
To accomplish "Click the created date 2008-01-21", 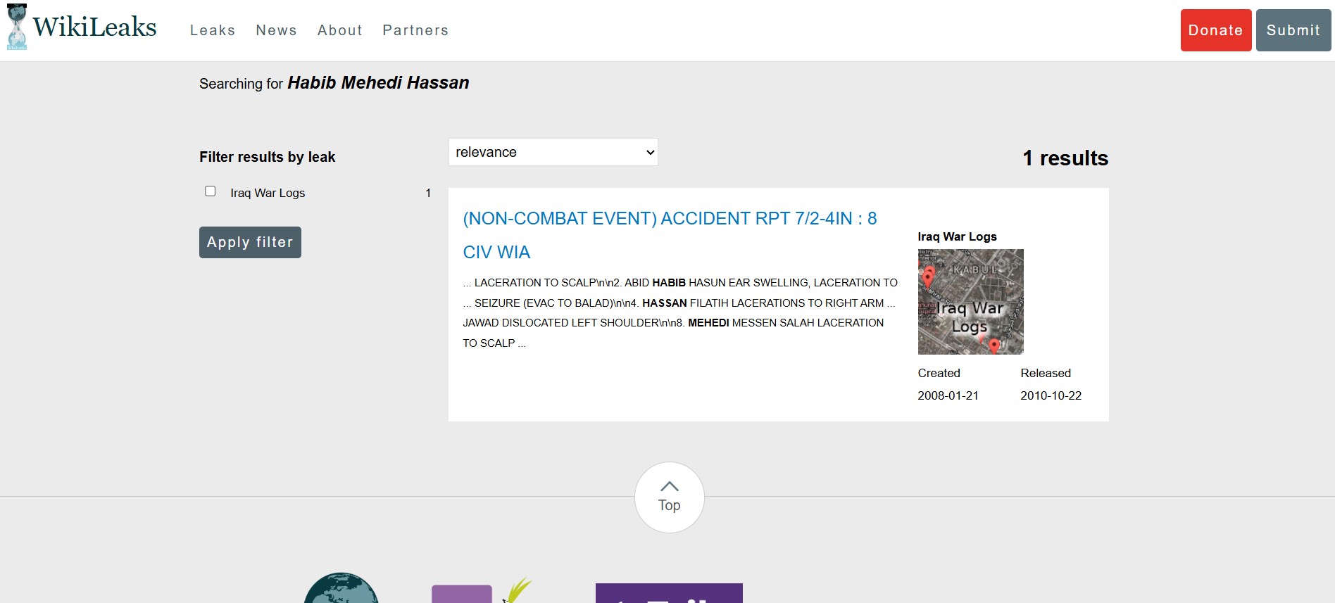I will tap(948, 395).
